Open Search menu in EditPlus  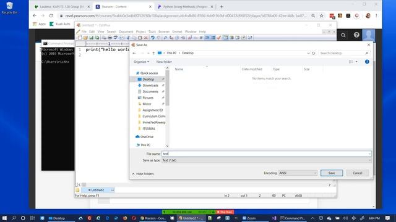point(111,31)
